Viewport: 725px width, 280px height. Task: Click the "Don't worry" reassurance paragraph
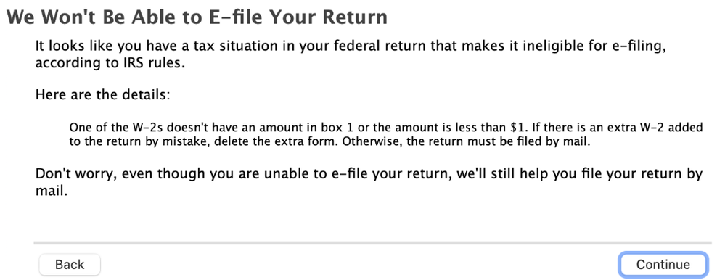pos(369,182)
